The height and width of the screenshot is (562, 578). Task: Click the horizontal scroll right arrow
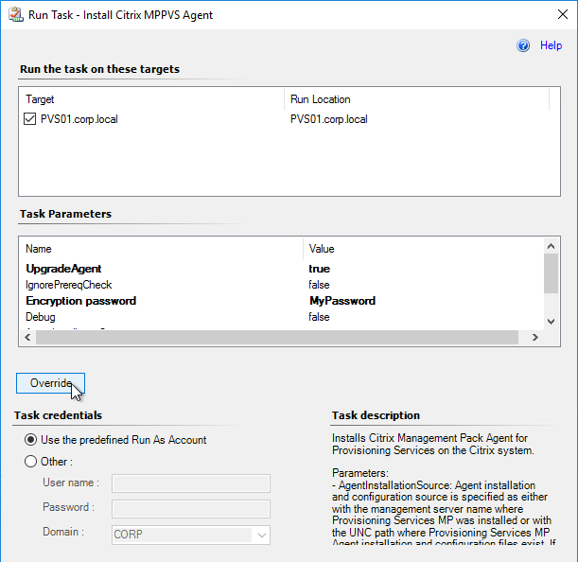pyautogui.click(x=534, y=338)
